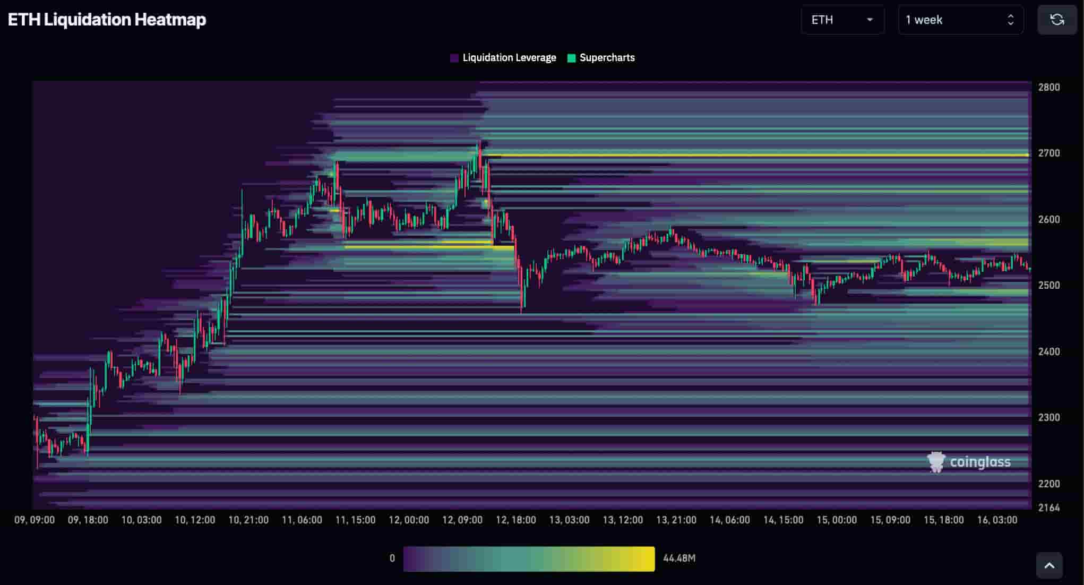Viewport: 1084px width, 585px height.
Task: Click the coinglass logo watermark
Action: pos(969,462)
